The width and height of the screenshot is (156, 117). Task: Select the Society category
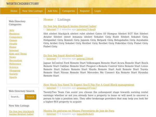[x=14, y=74]
